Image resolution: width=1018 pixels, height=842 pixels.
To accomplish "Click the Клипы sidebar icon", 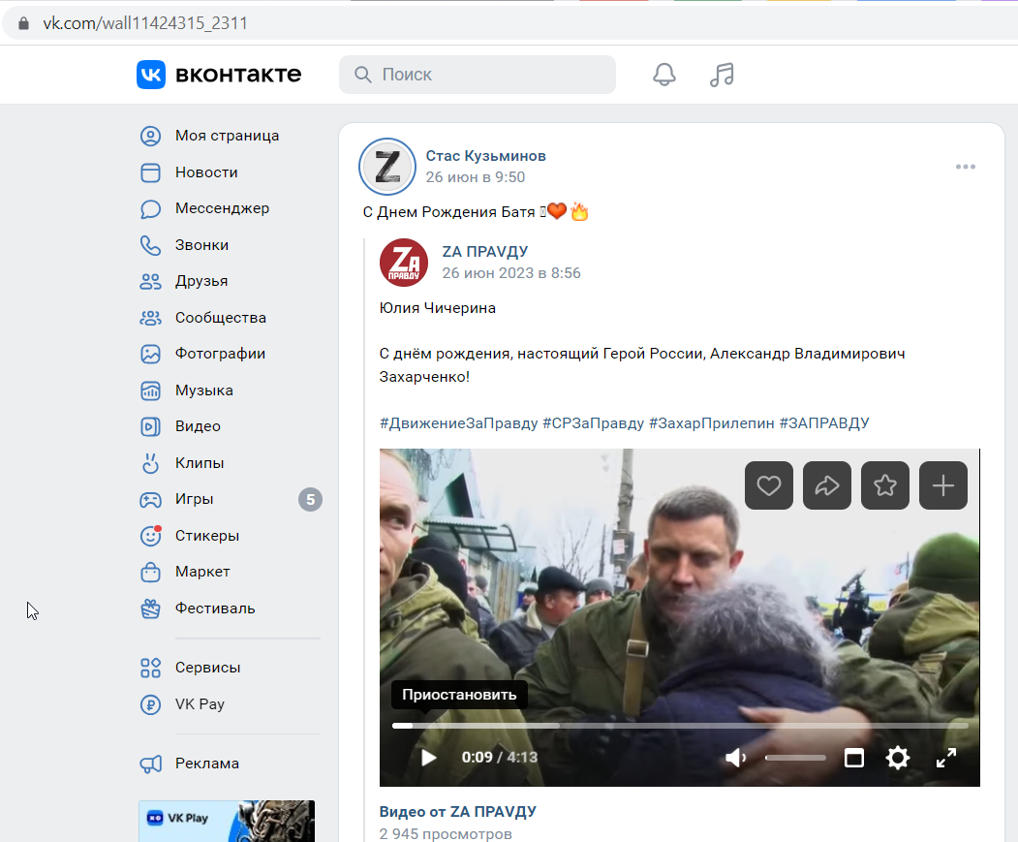I will [151, 463].
